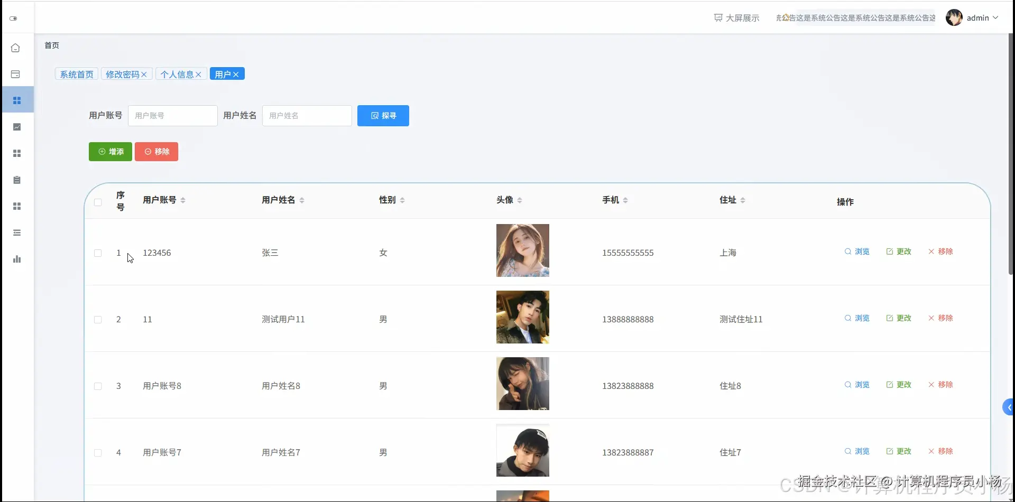Browse 用户姓名8 via 浏览
This screenshot has height=502, width=1015.
click(x=857, y=385)
